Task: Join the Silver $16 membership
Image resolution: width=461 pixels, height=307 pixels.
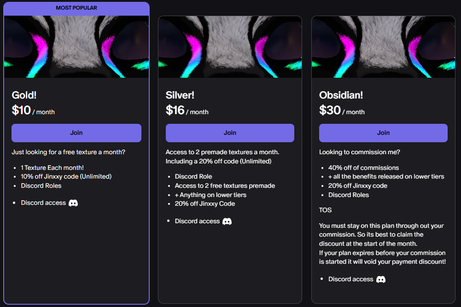Action: pos(230,133)
